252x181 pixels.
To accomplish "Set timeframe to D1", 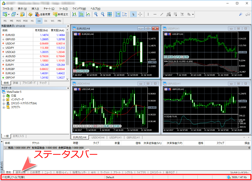I will pos(46,21).
